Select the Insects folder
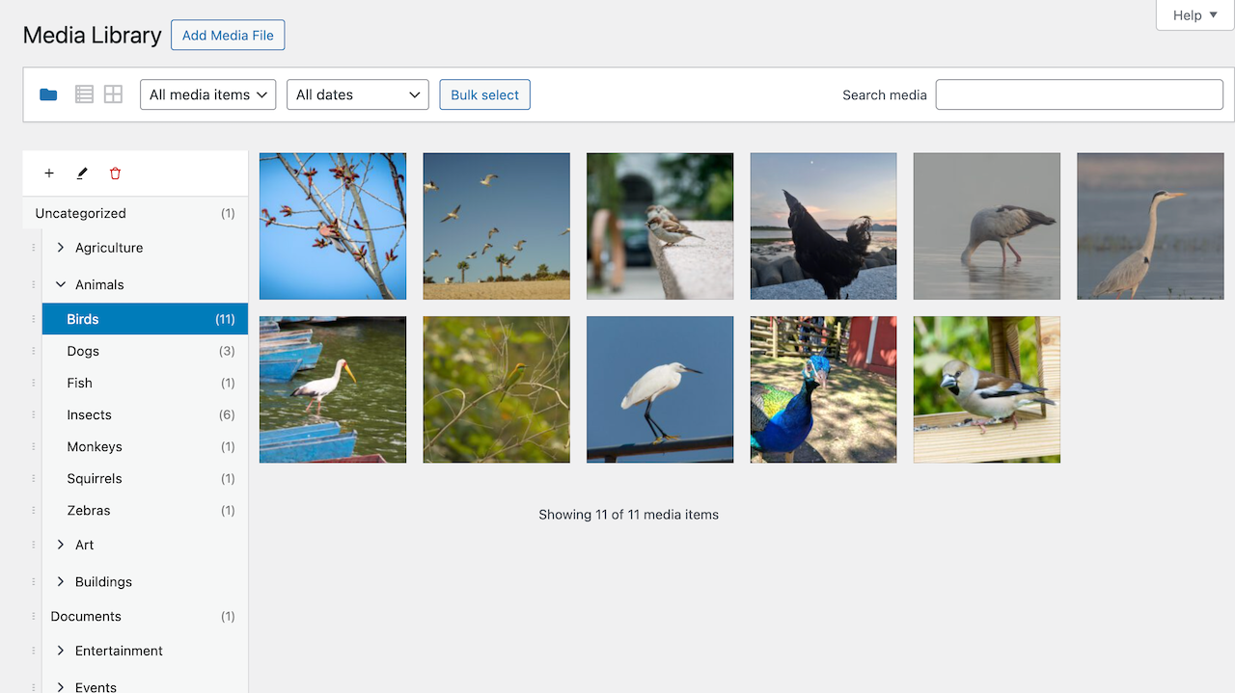The width and height of the screenshot is (1235, 693). coord(145,414)
